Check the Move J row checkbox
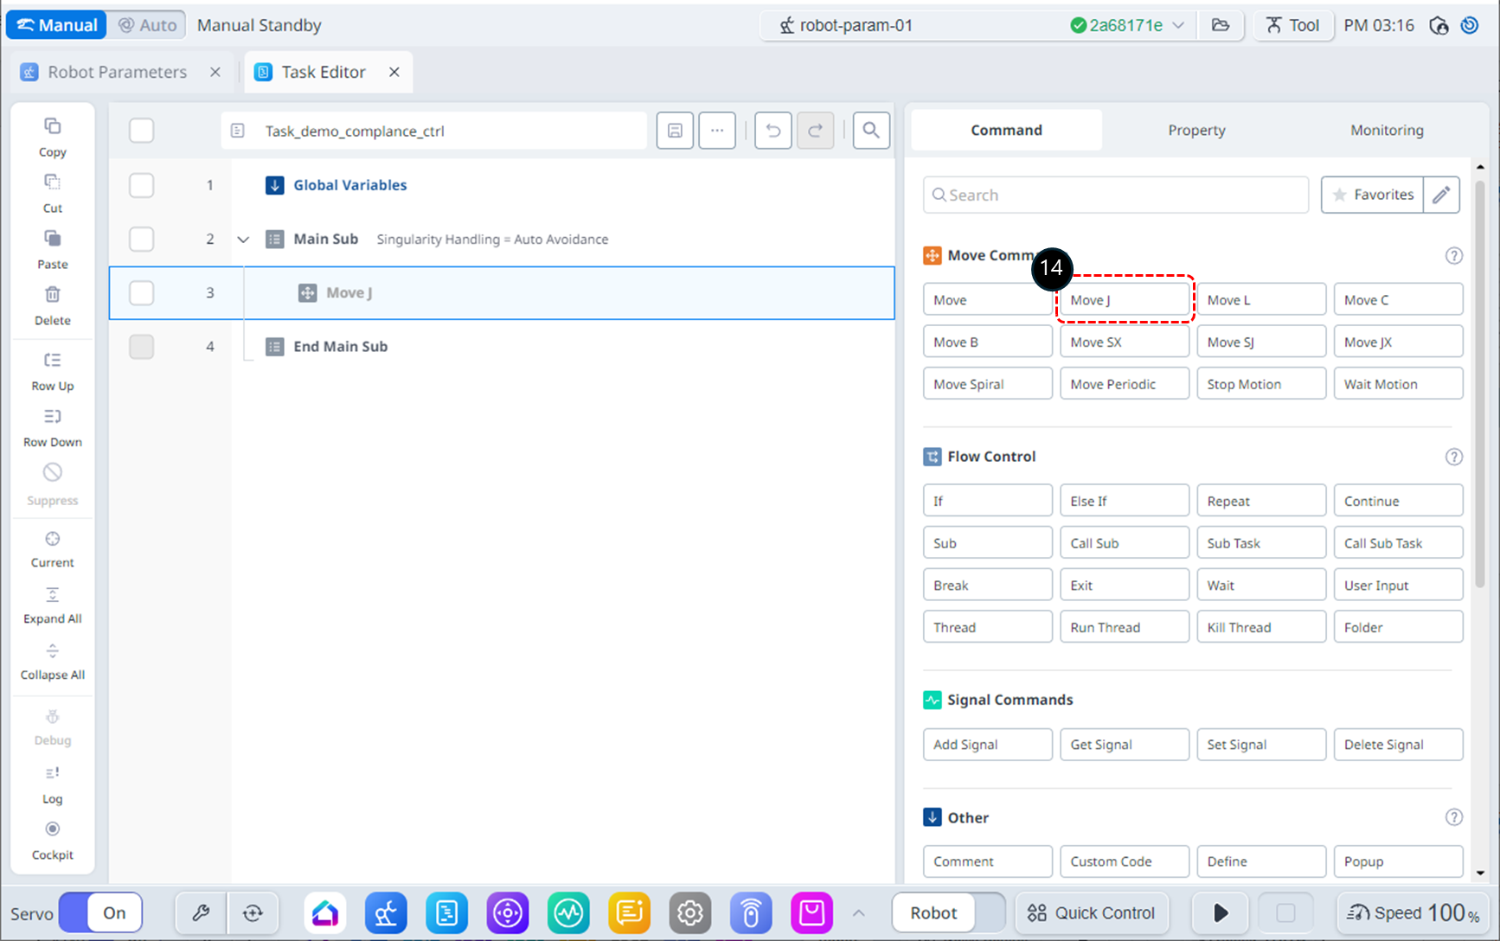The height and width of the screenshot is (941, 1500). (141, 293)
